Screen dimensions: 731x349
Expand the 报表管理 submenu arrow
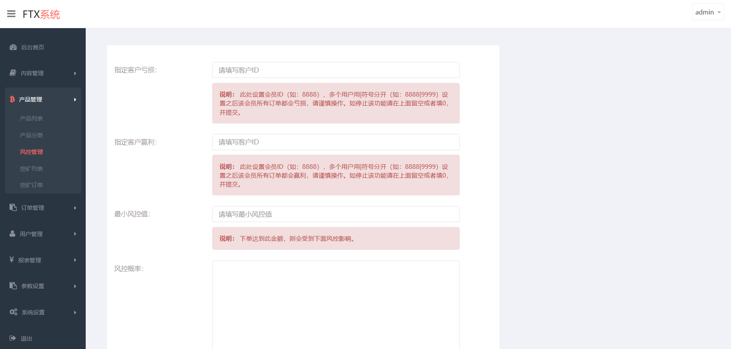click(75, 260)
